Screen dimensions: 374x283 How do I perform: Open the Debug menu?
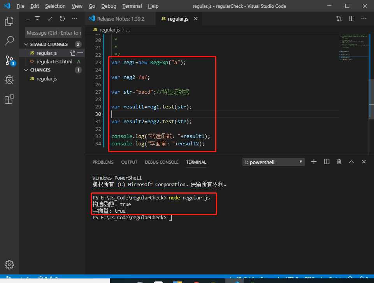coord(109,6)
